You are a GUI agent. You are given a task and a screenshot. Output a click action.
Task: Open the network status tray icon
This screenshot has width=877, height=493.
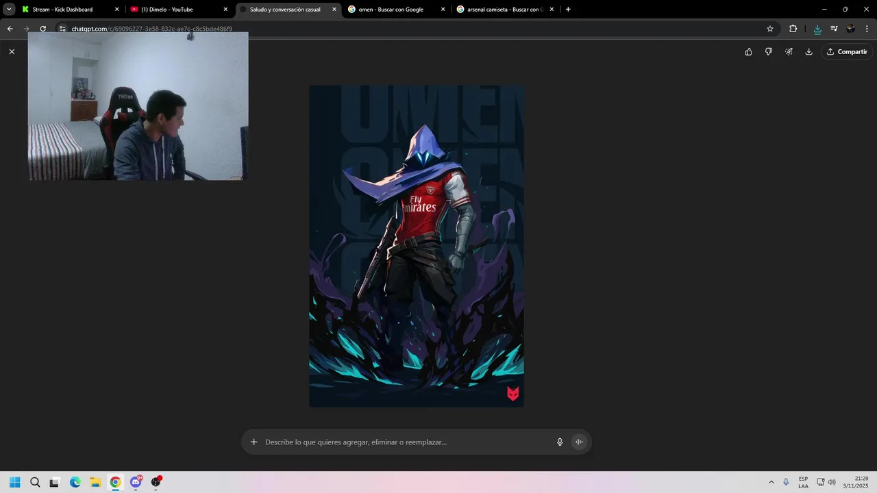(x=821, y=482)
